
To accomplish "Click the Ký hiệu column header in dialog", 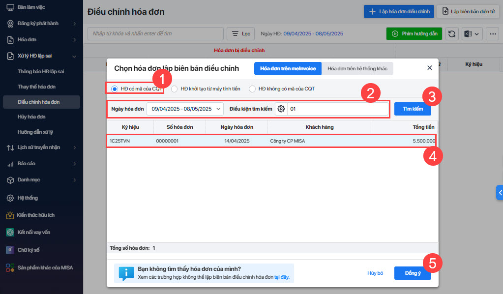I will pos(130,127).
